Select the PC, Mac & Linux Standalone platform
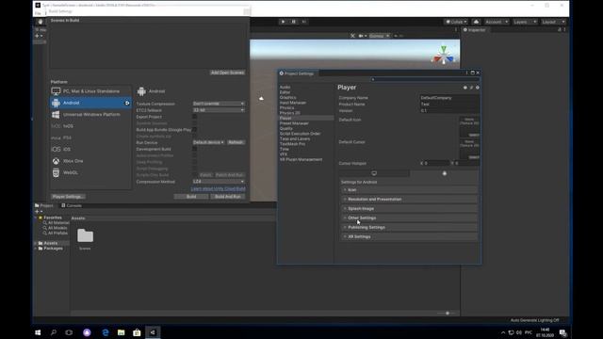 (90, 91)
